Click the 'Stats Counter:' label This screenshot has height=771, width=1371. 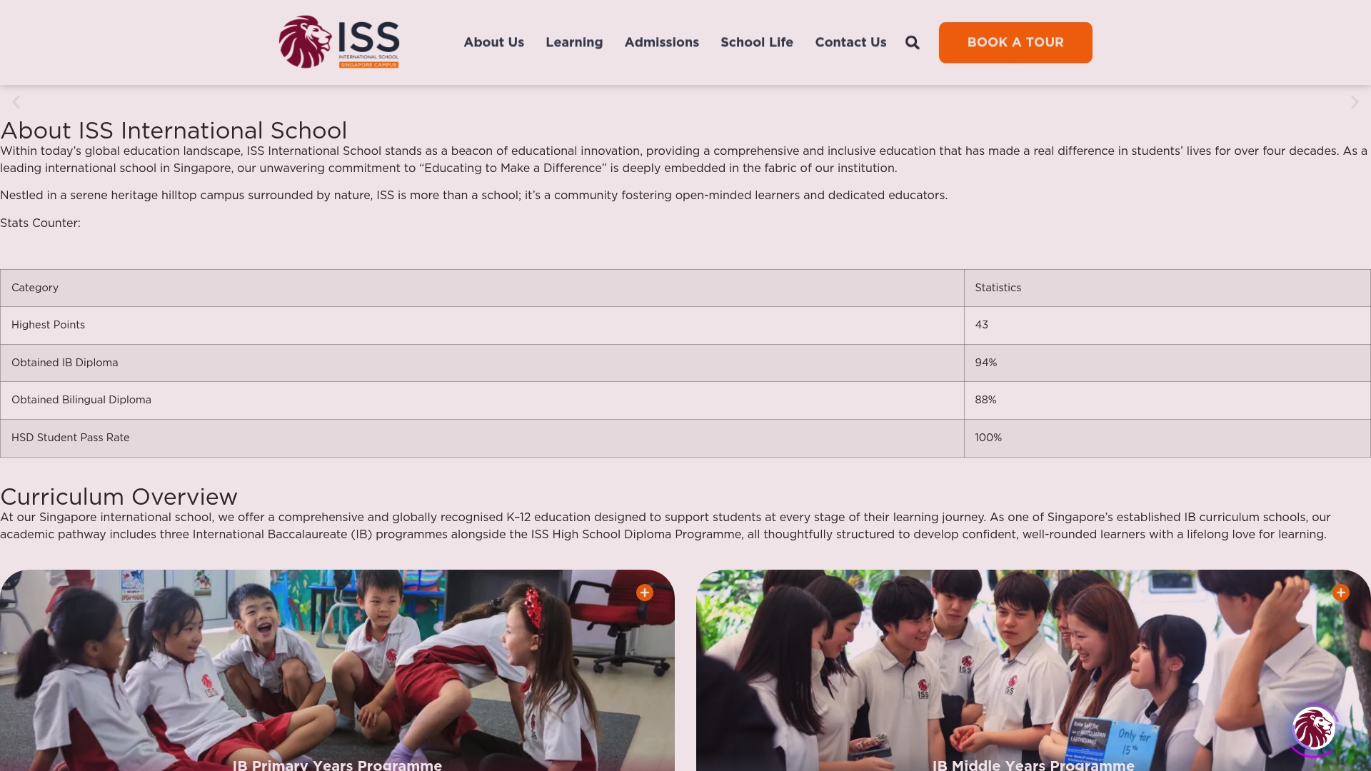pos(40,223)
